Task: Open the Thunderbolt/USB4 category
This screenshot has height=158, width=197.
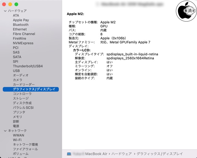Action: point(28,66)
